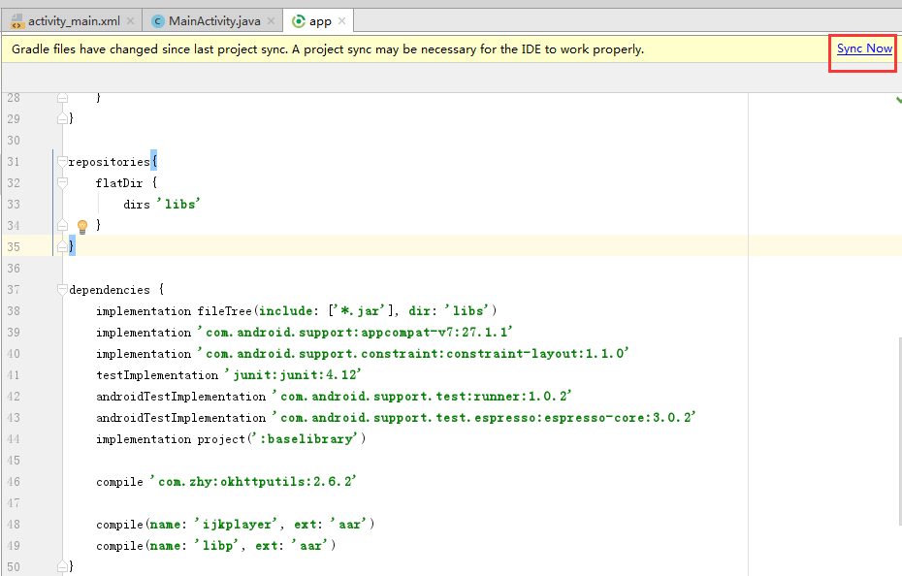Click the green checkmark inspection indicator
Viewport: 902px width, 576px height.
[898, 100]
